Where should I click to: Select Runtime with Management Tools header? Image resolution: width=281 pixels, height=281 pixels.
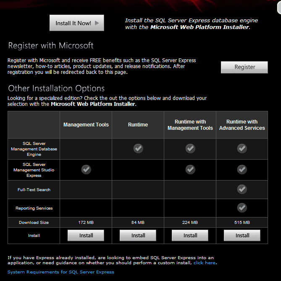click(x=190, y=125)
